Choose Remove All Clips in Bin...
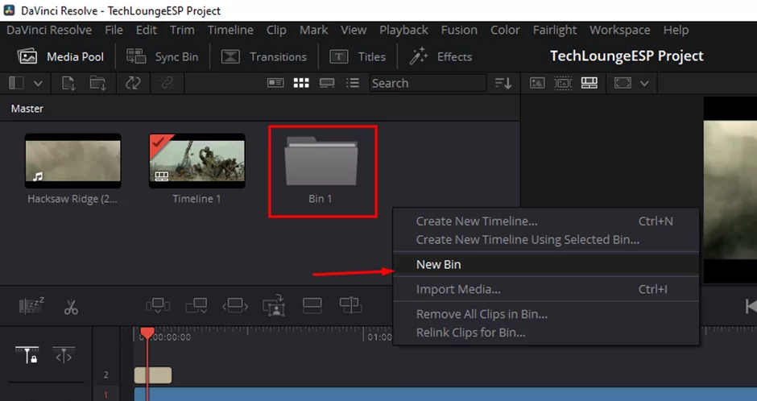 click(x=546, y=314)
